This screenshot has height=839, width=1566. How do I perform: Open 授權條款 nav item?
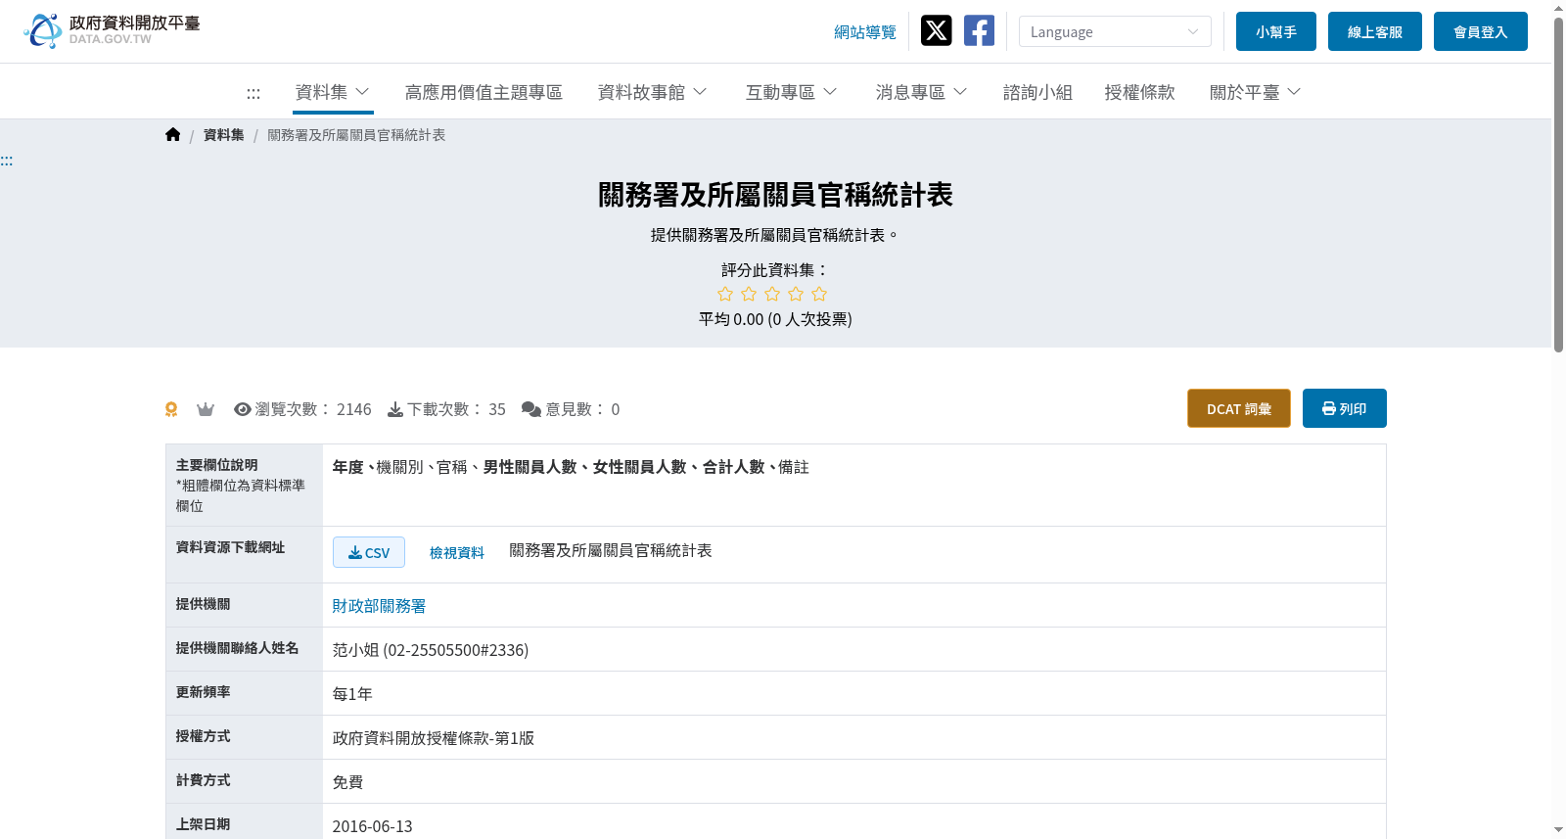(x=1139, y=92)
